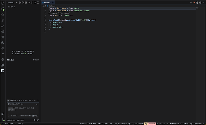
Task: Click the spaces: 2 indentation setting
Action: coord(100,124)
